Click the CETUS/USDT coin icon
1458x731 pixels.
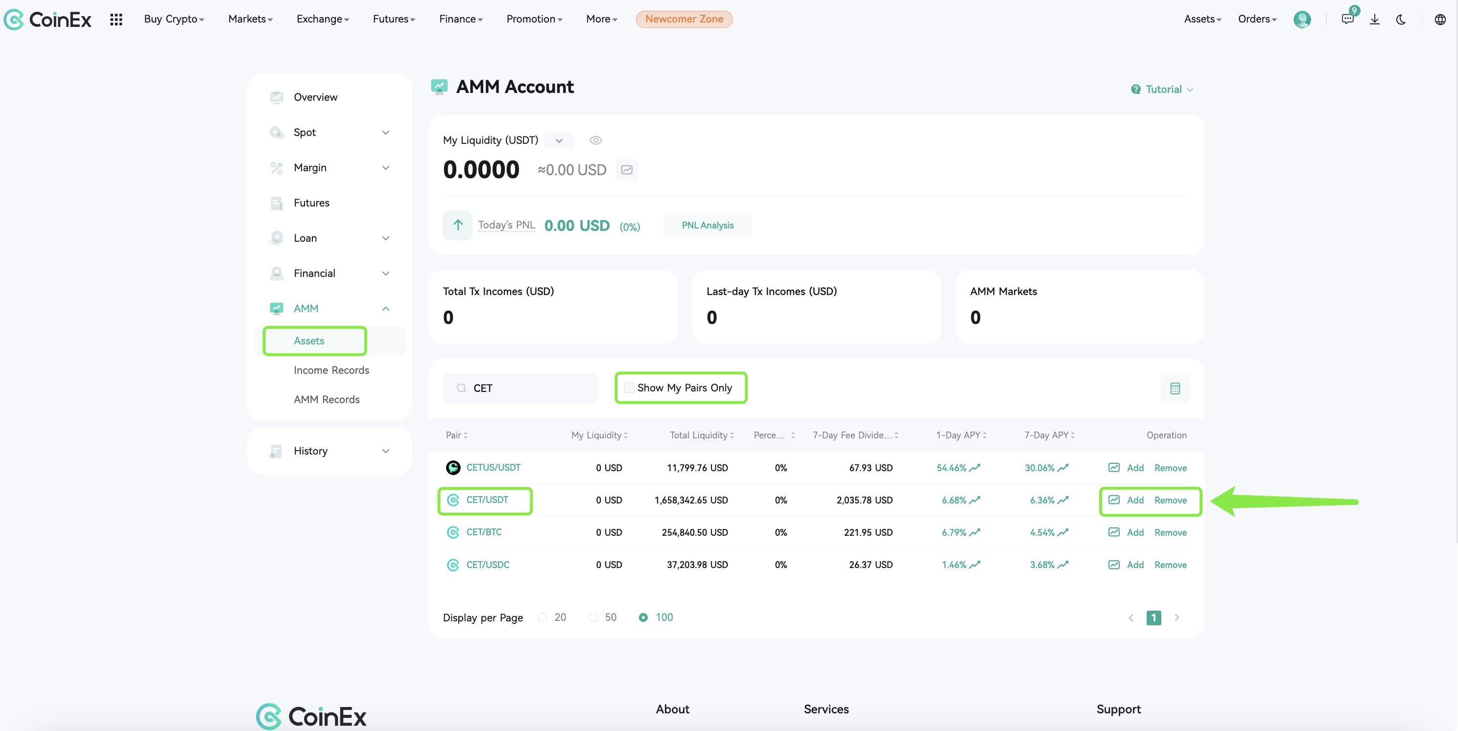(x=453, y=467)
